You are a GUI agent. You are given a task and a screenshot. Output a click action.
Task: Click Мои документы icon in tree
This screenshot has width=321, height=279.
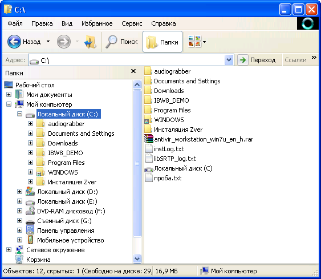pyautogui.click(x=19, y=95)
